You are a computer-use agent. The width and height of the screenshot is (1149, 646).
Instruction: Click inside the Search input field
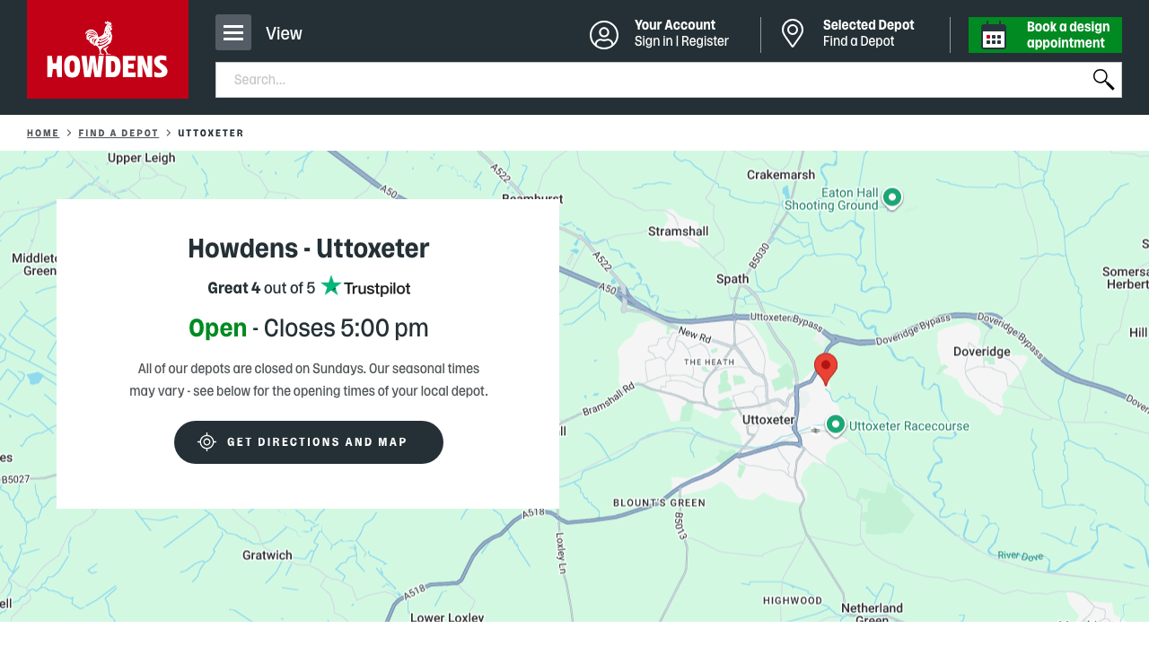click(x=628, y=79)
